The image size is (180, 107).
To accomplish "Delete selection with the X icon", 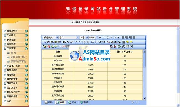I will click(68, 42).
